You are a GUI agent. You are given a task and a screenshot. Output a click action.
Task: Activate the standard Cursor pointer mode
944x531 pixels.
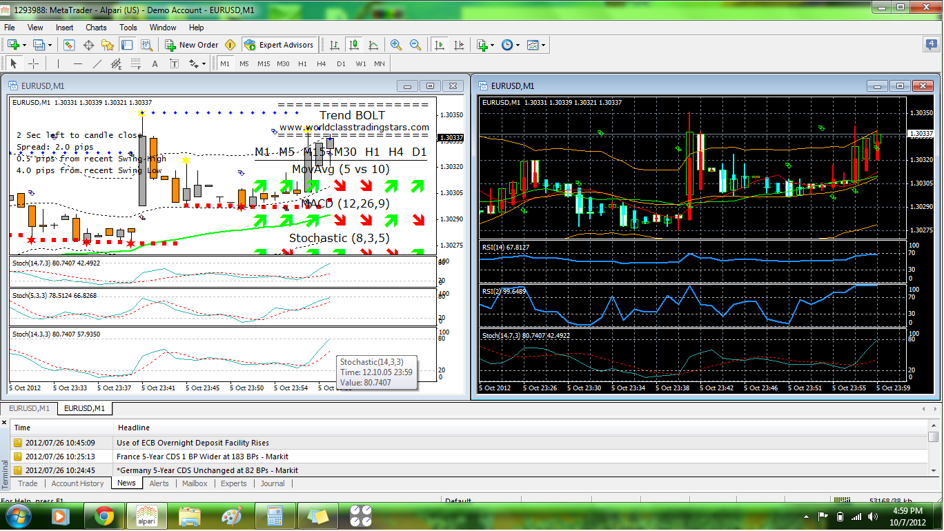point(14,64)
